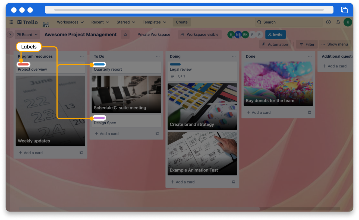Open the Filter options
The height and width of the screenshot is (220, 359).
pos(307,44)
